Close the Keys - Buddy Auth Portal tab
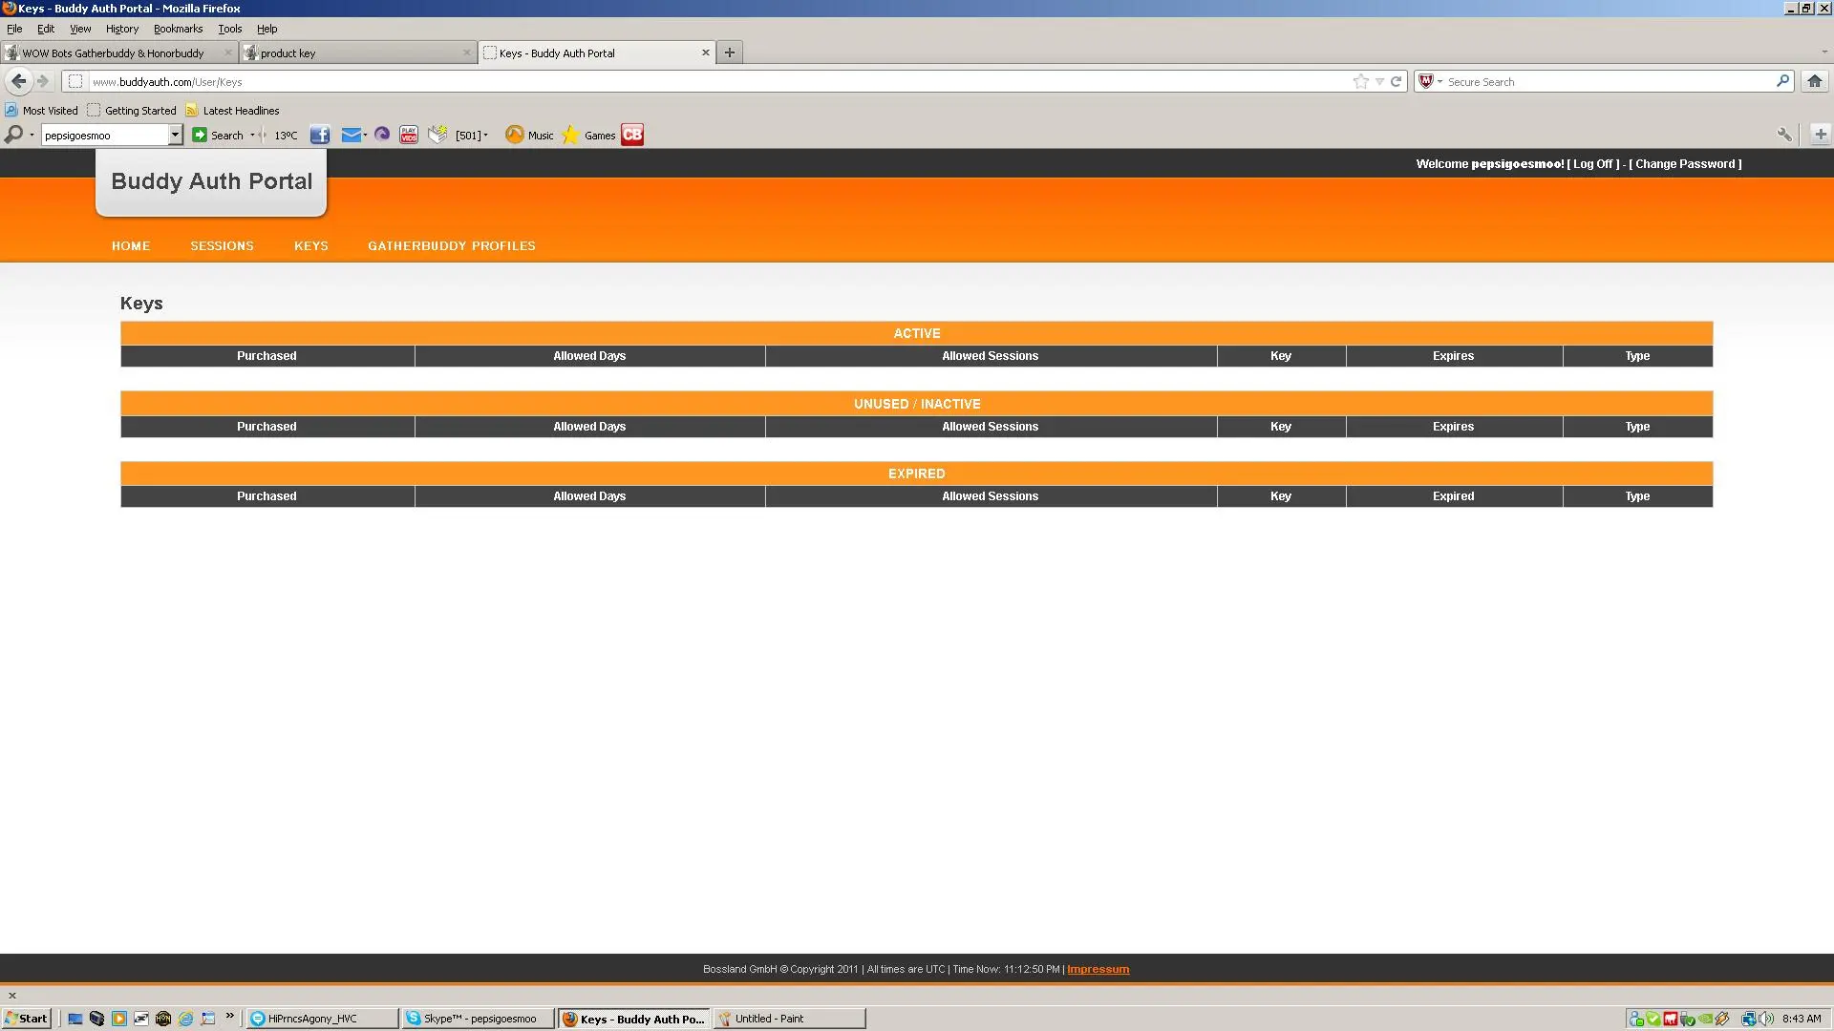 pyautogui.click(x=706, y=53)
